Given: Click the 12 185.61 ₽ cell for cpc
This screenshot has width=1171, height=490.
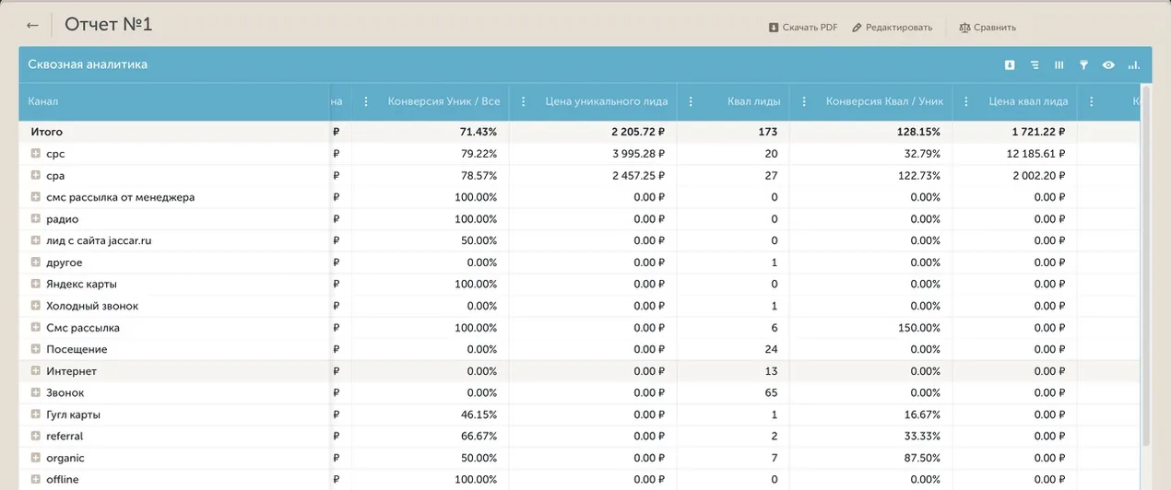Looking at the screenshot, I should [1037, 154].
